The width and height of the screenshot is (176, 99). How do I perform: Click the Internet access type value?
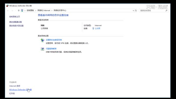tap(98, 25)
